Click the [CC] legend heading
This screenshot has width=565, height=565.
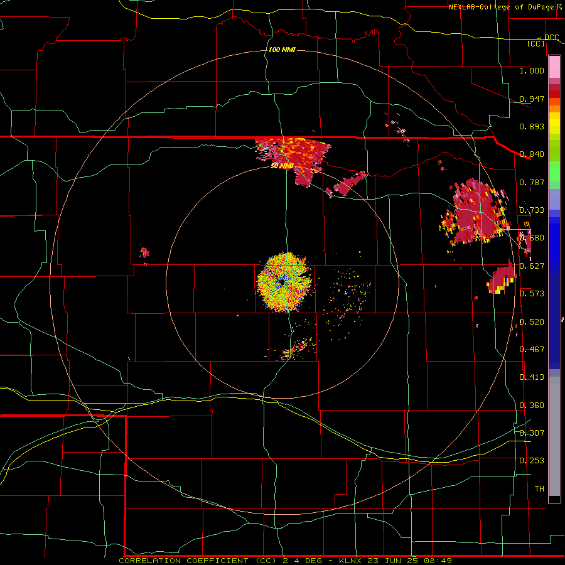536,43
